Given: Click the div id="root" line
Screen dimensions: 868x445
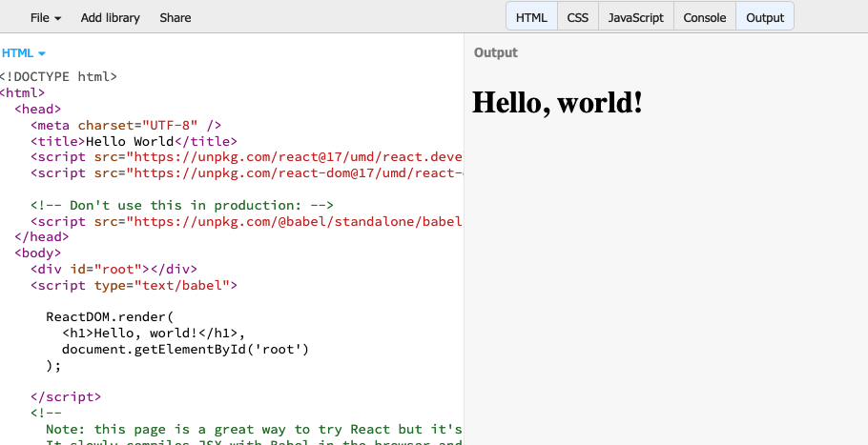Looking at the screenshot, I should tap(114, 270).
